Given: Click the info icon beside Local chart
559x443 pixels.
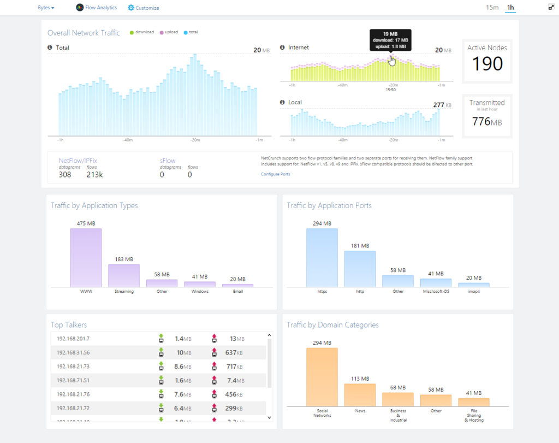Looking at the screenshot, I should [x=283, y=102].
